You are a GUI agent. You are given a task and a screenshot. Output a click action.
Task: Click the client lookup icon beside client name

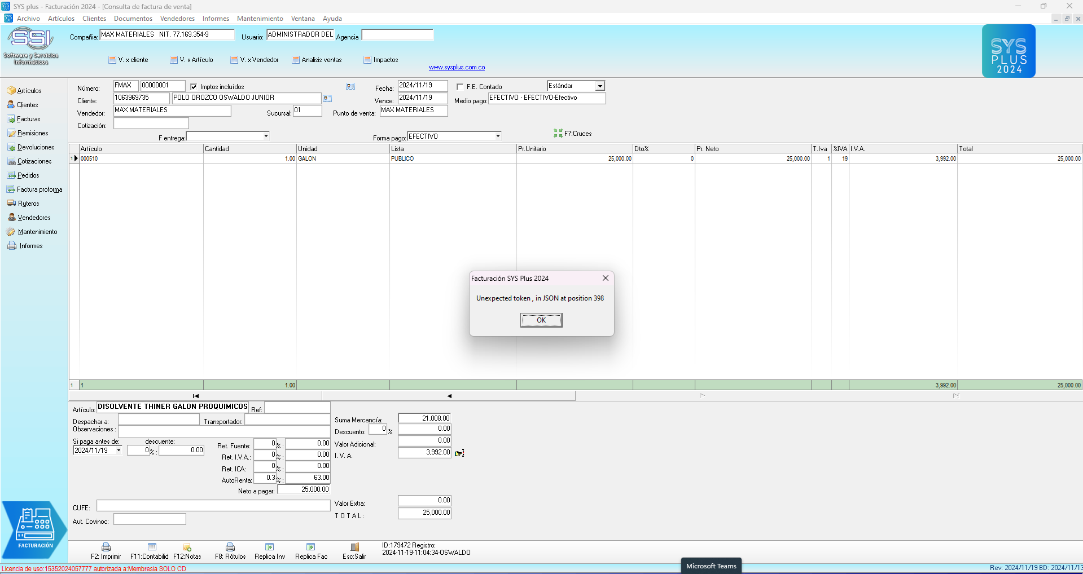pyautogui.click(x=327, y=99)
